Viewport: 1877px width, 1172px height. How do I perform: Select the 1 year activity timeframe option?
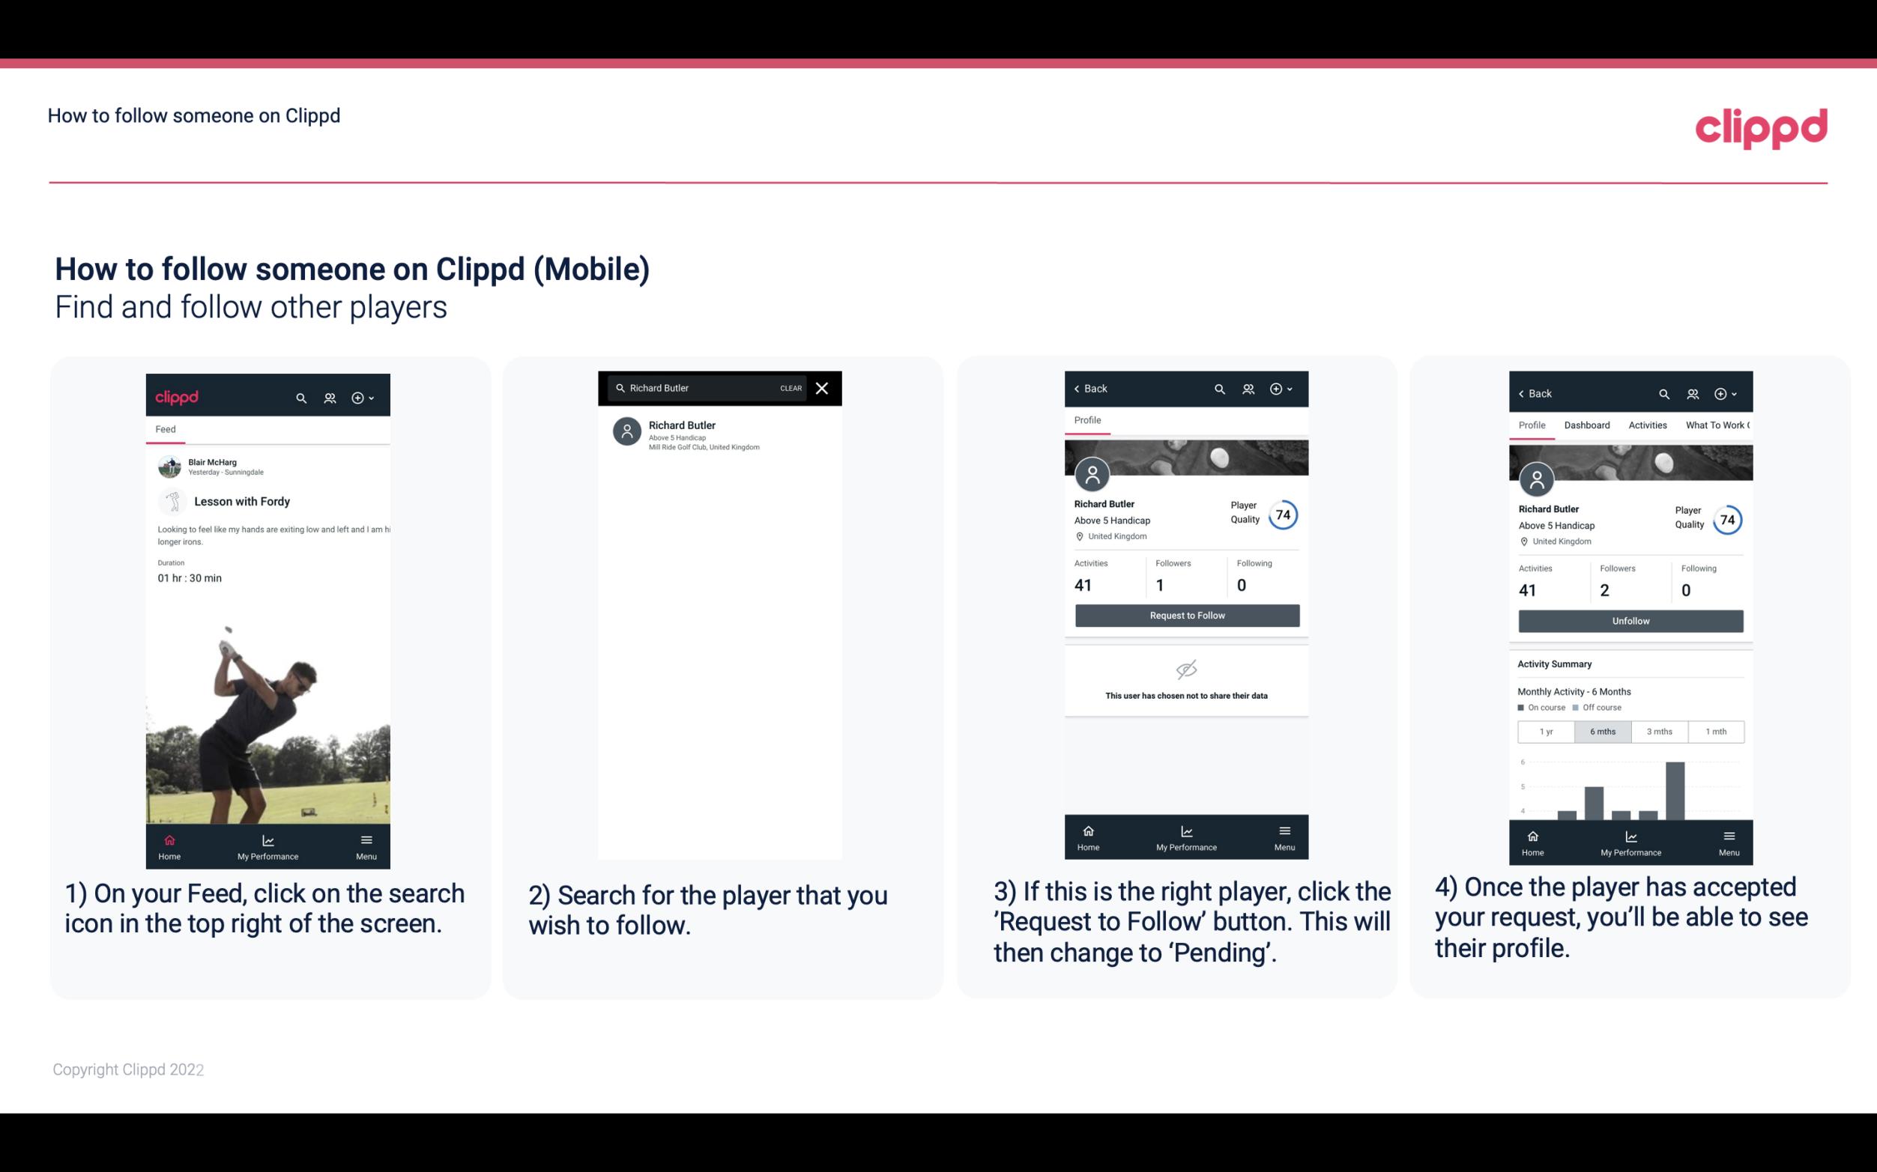point(1546,730)
